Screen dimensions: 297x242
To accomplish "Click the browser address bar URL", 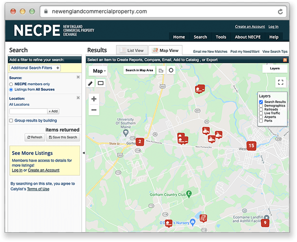I will [x=100, y=11].
